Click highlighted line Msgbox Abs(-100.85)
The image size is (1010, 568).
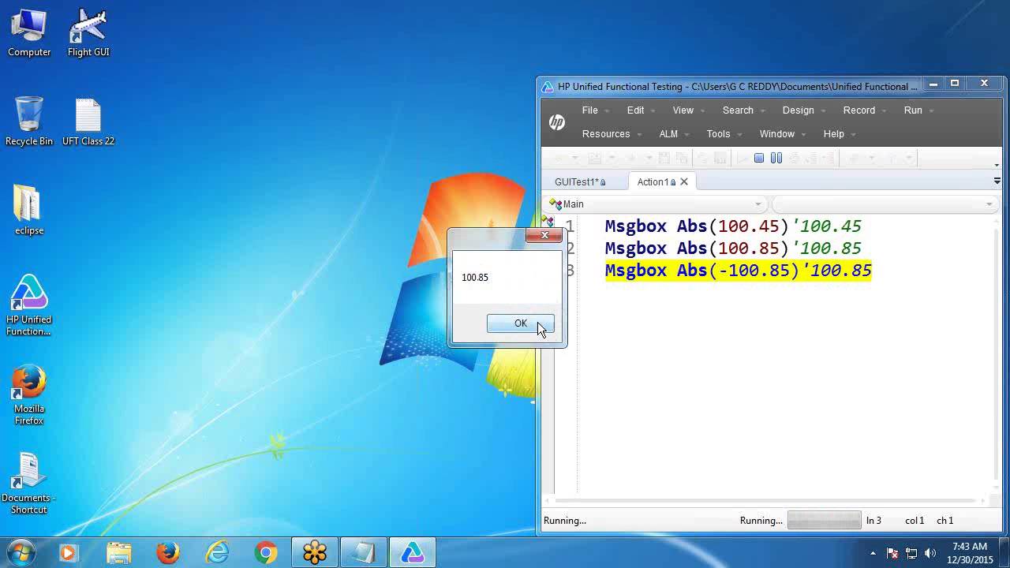pyautogui.click(x=738, y=271)
